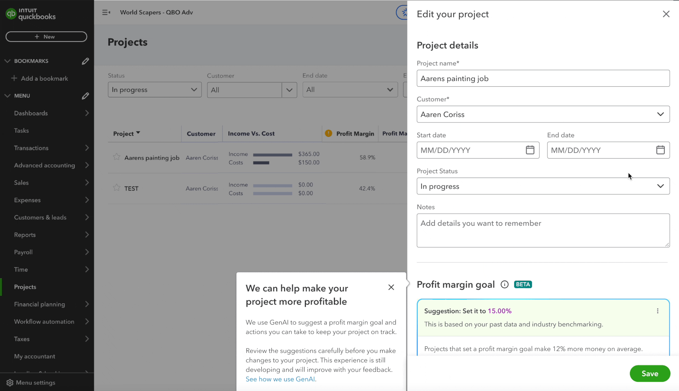
Task: Click the Project name input field
Action: (x=543, y=78)
